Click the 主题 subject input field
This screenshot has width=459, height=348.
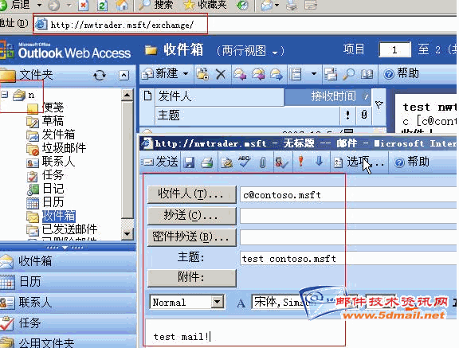pos(348,259)
